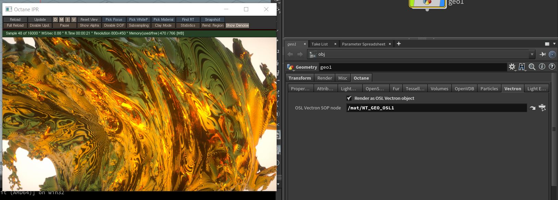Open the node chooser icon for Vectron SOP

(x=542, y=108)
